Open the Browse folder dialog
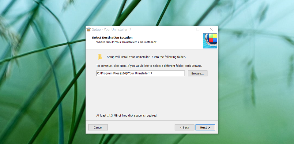The image size is (294, 144). tap(198, 74)
